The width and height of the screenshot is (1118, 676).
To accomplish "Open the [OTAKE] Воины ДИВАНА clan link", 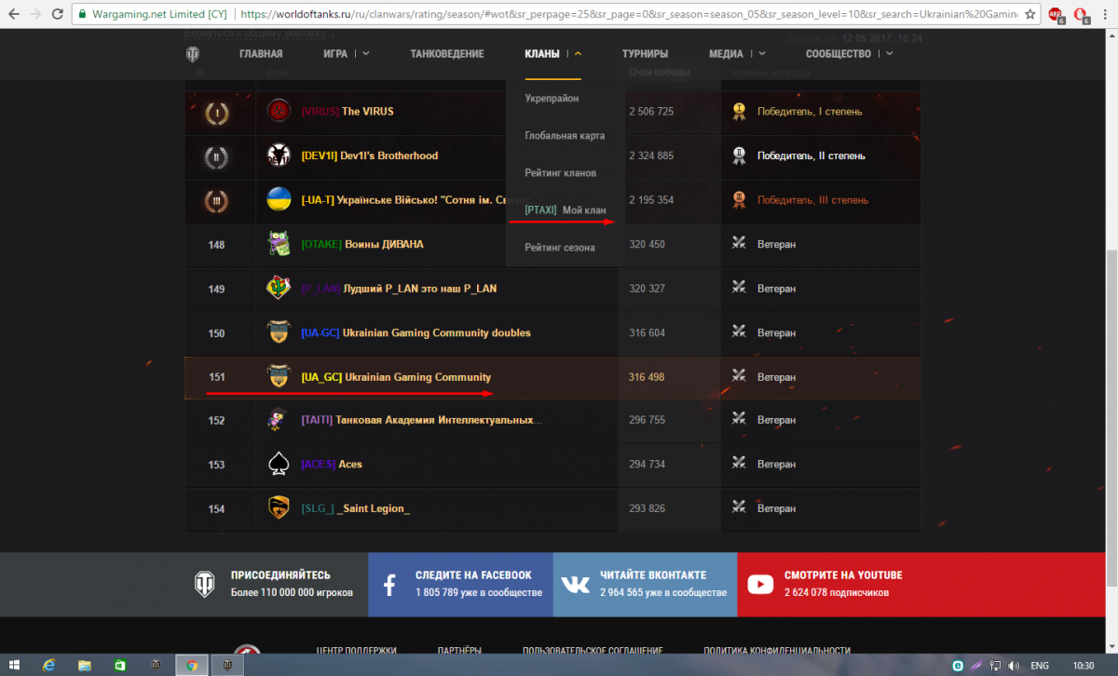I will tap(362, 244).
